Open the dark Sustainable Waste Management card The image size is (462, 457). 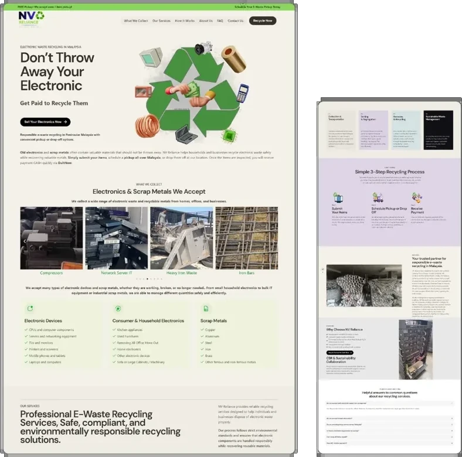[438, 130]
